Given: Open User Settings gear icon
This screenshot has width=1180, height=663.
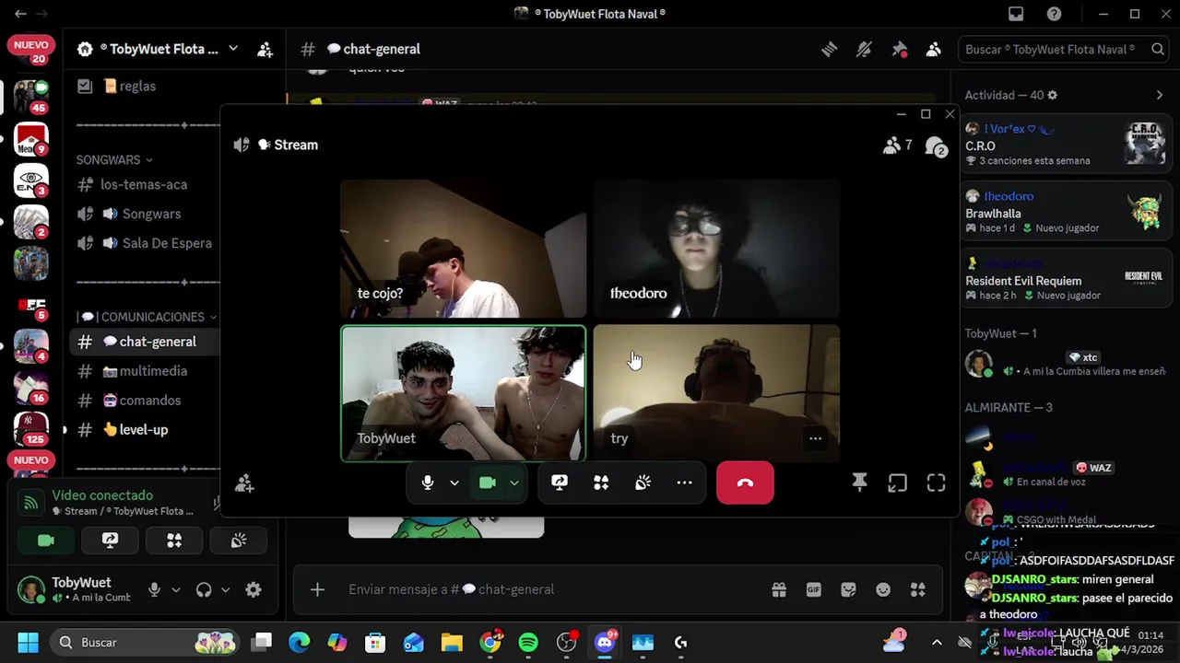Looking at the screenshot, I should pos(254,590).
